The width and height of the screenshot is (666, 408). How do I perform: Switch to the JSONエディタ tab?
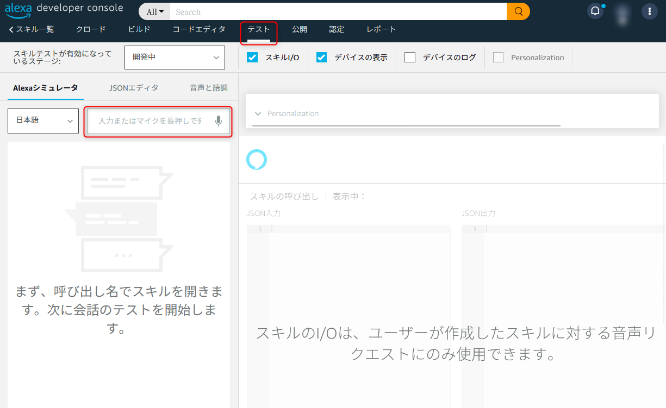pos(134,87)
